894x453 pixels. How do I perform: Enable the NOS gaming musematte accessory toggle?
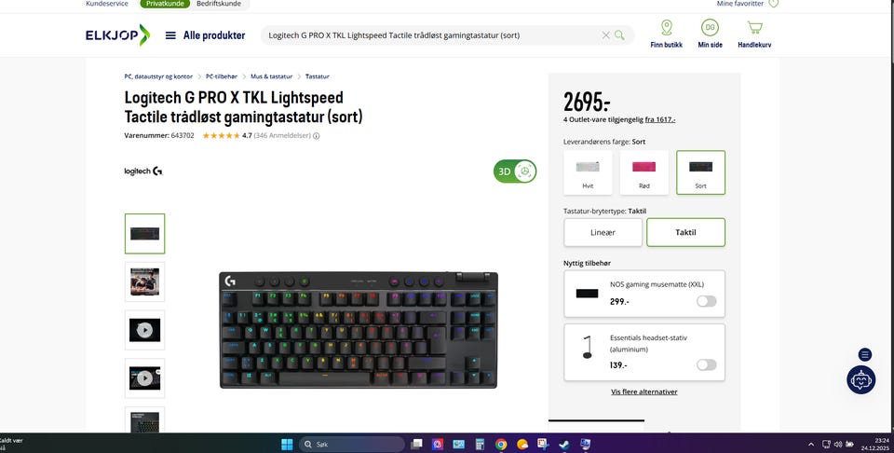706,301
